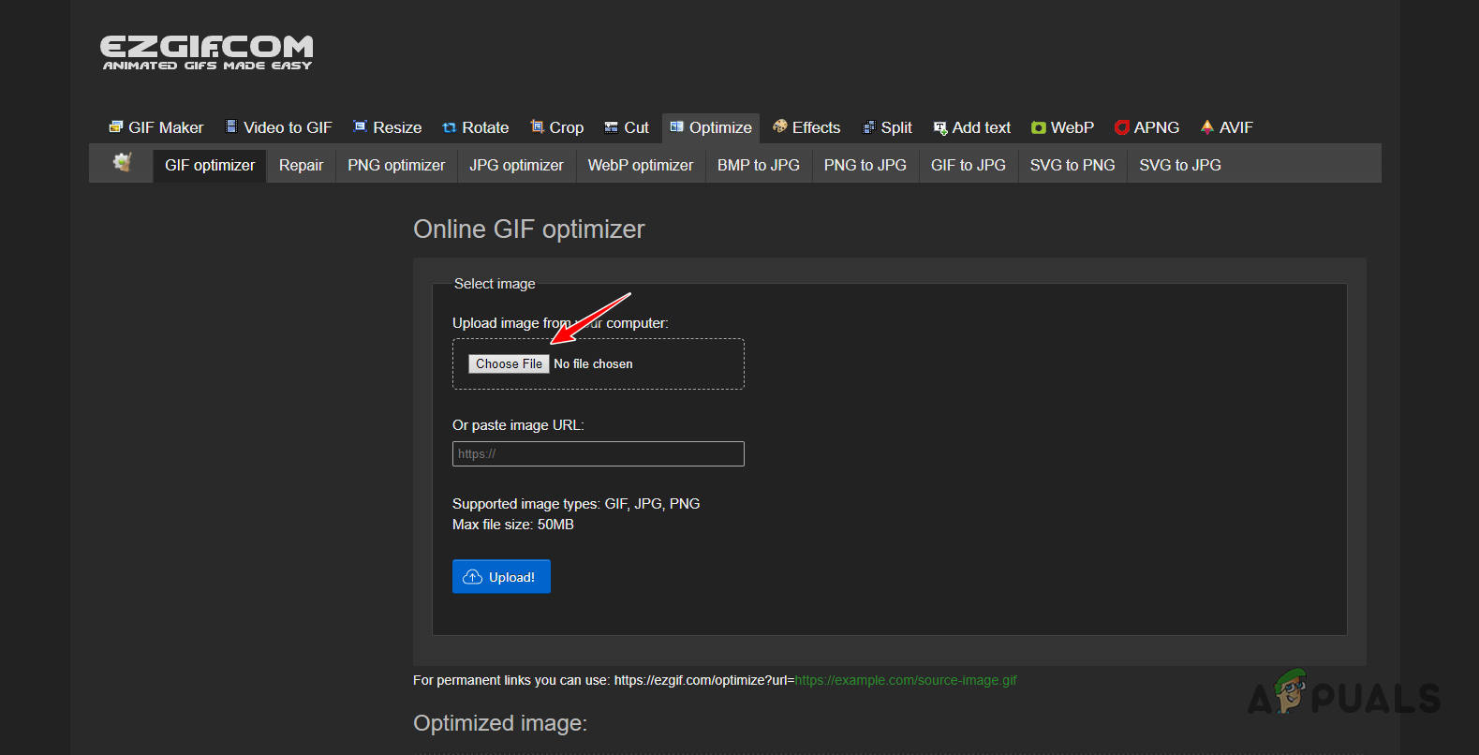Click the Effects palette icon
The width and height of the screenshot is (1479, 755).
pos(779,126)
